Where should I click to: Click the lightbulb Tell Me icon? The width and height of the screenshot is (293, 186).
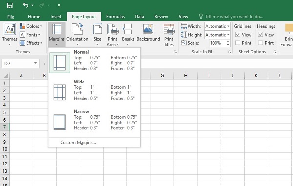click(201, 16)
